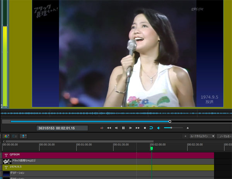232x179 pixels.
Task: Select the QPBGM text layer
Action: pos(108,155)
